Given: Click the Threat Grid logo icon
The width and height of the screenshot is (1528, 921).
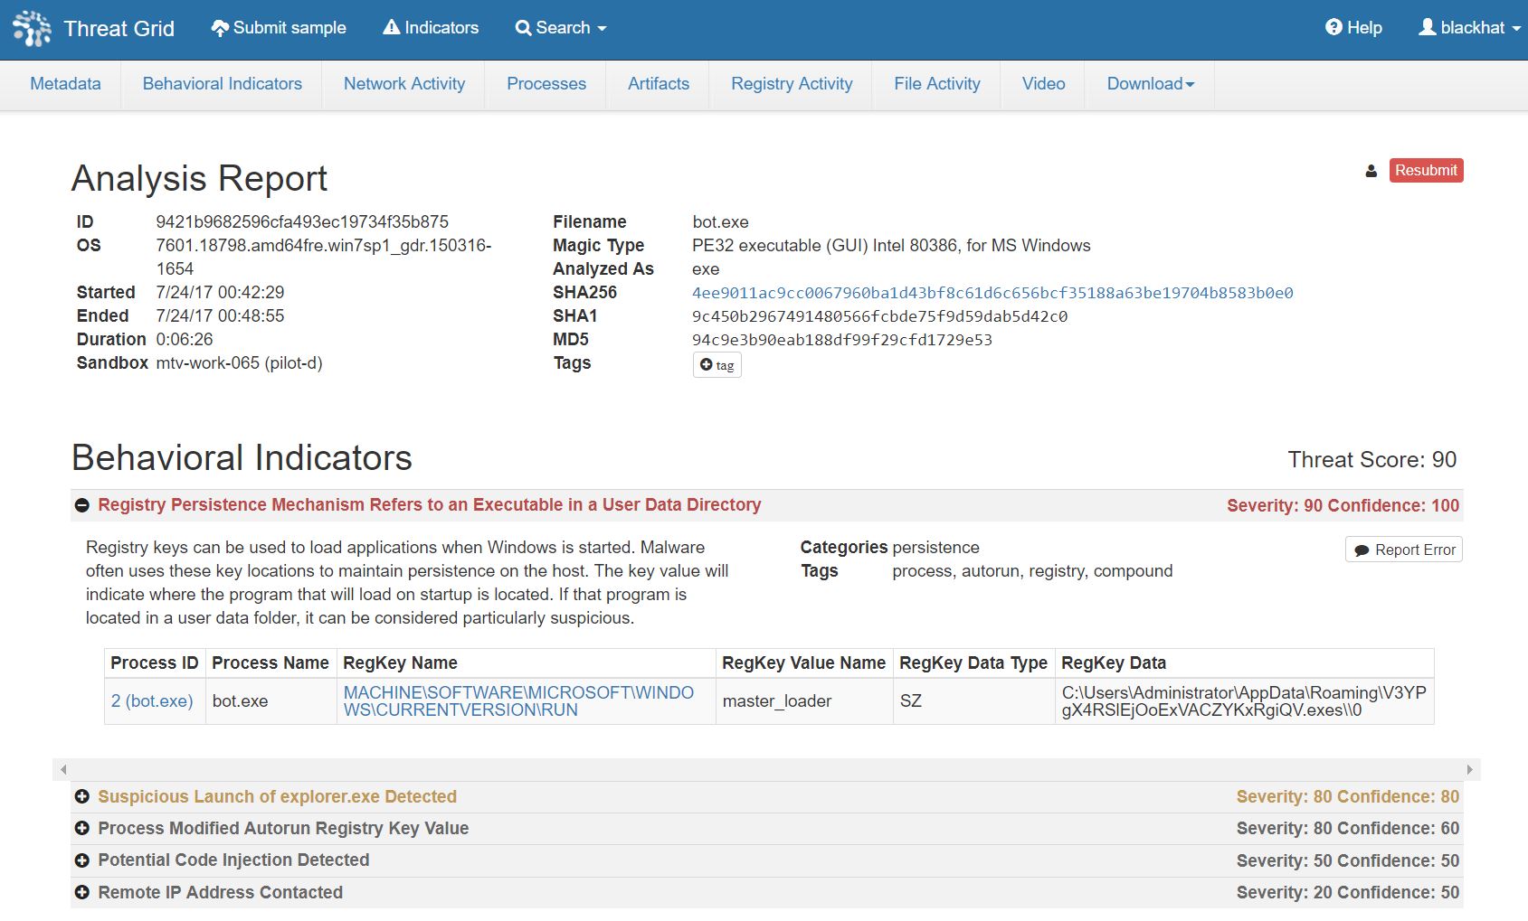Looking at the screenshot, I should [32, 28].
